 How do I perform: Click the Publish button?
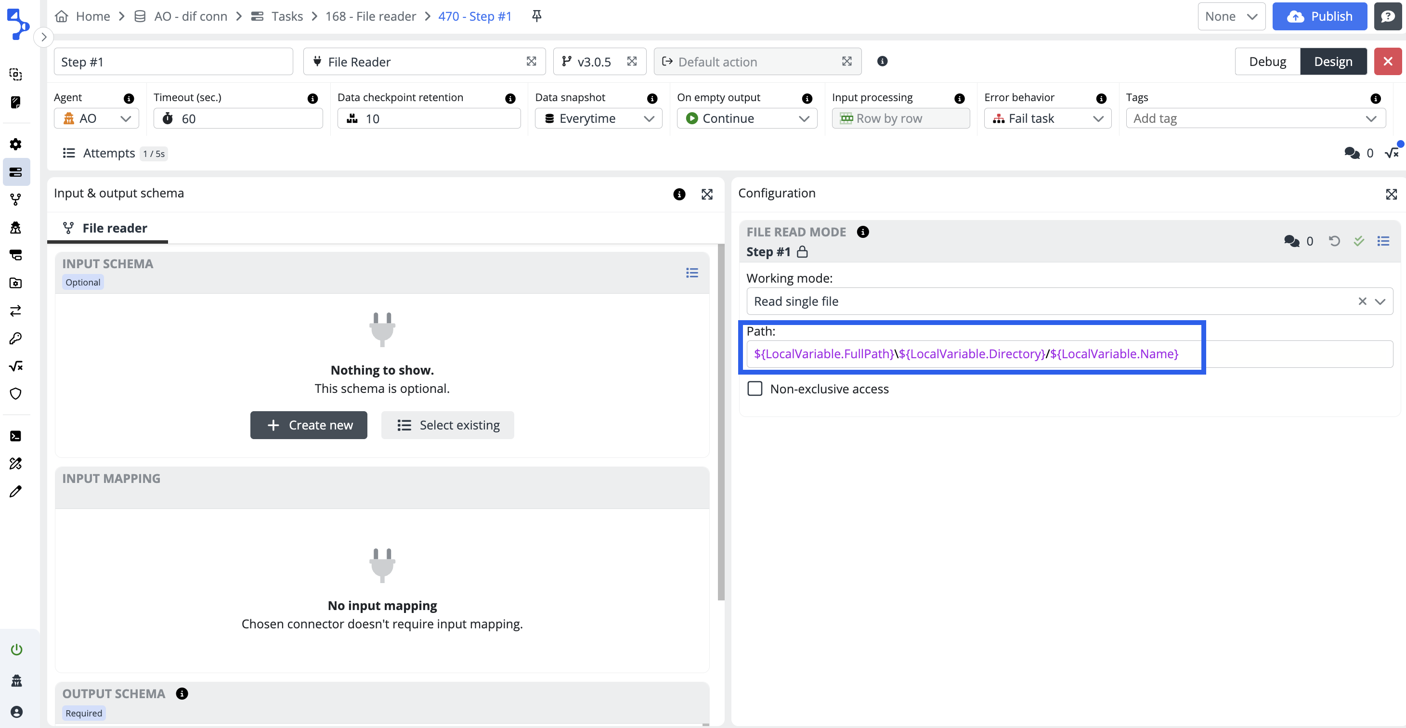pos(1319,16)
